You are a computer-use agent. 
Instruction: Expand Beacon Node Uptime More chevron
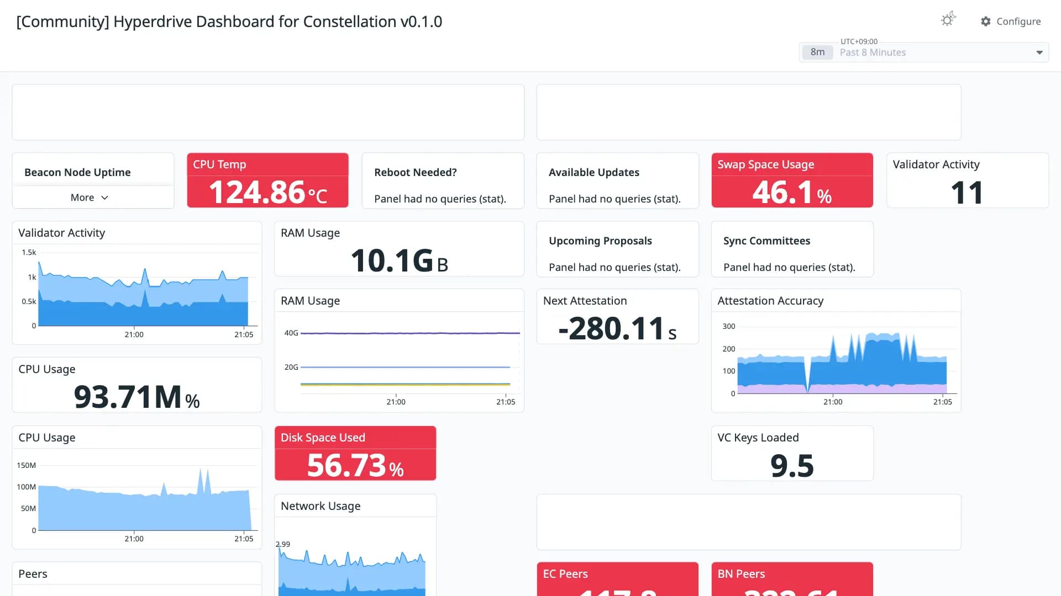(104, 198)
